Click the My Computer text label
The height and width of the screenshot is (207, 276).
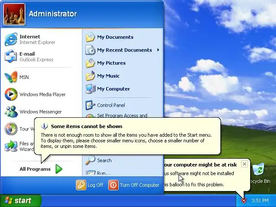[x=113, y=89]
